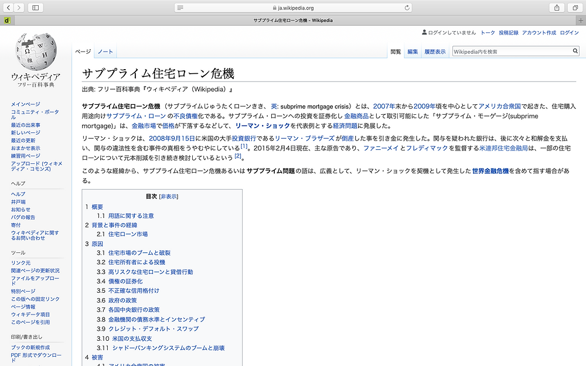Open the ファニーメイ article link
This screenshot has width=586, height=366.
381,148
